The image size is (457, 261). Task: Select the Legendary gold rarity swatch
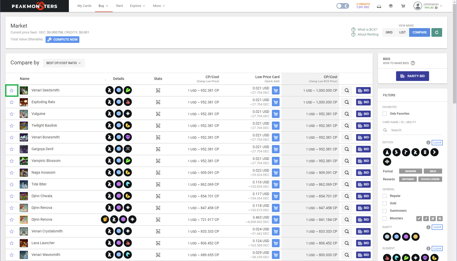coord(416,237)
